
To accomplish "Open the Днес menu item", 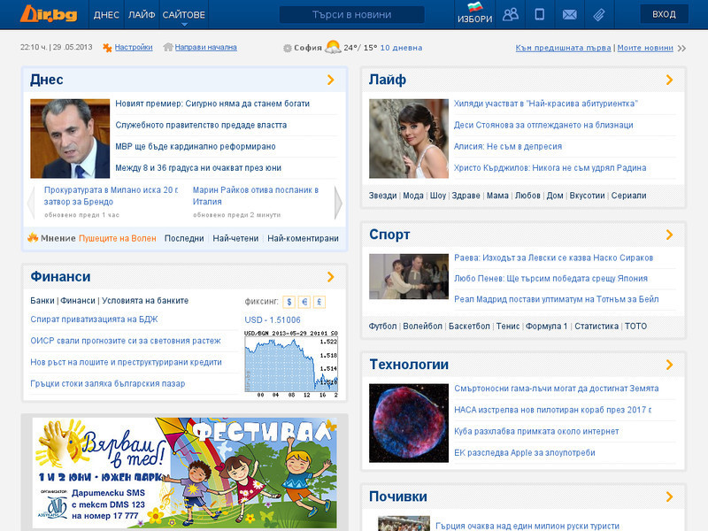I will click(x=106, y=15).
